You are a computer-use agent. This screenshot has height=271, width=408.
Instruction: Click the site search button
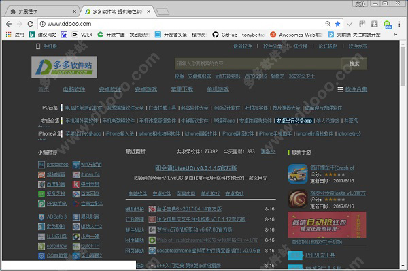tap(354, 63)
